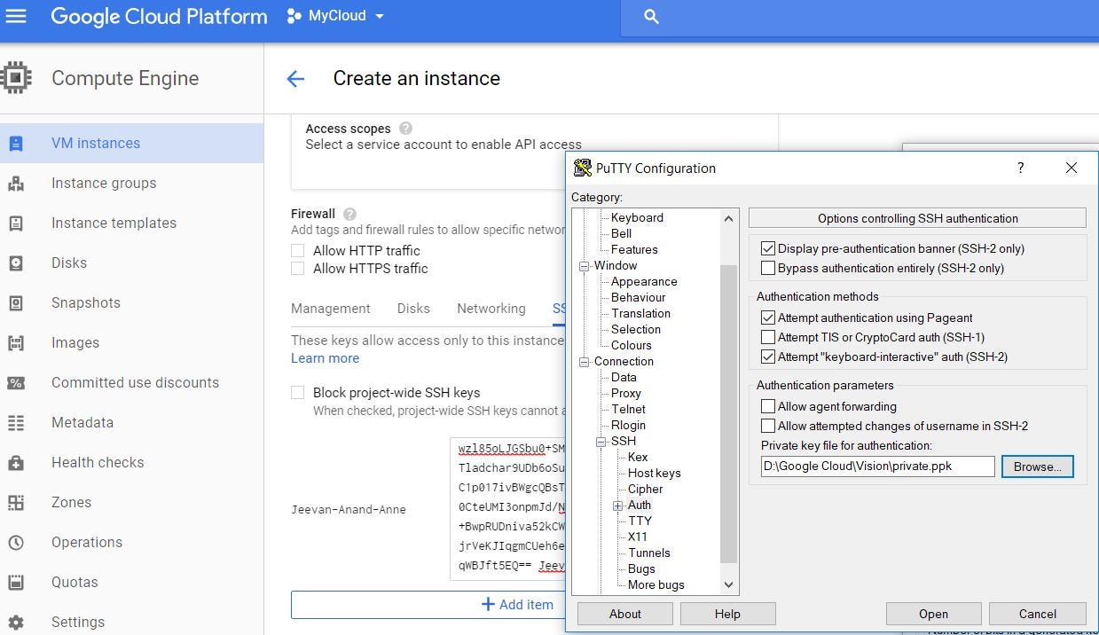Check Allow agent forwarding option
This screenshot has width=1099, height=635.
coord(768,406)
